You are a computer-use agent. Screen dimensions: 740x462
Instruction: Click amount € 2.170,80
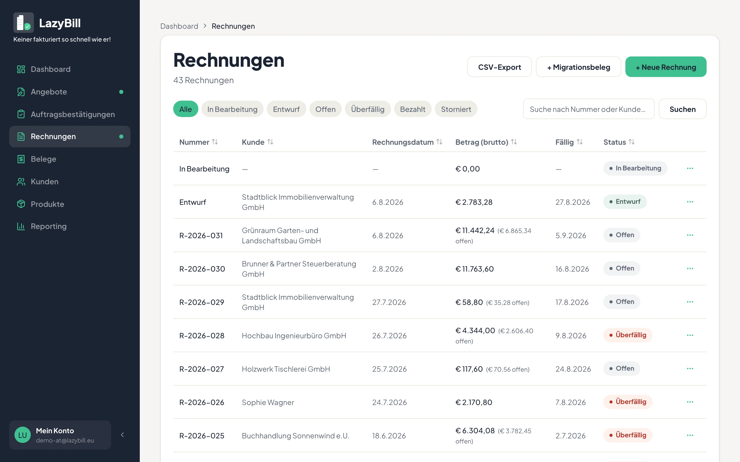tap(474, 402)
